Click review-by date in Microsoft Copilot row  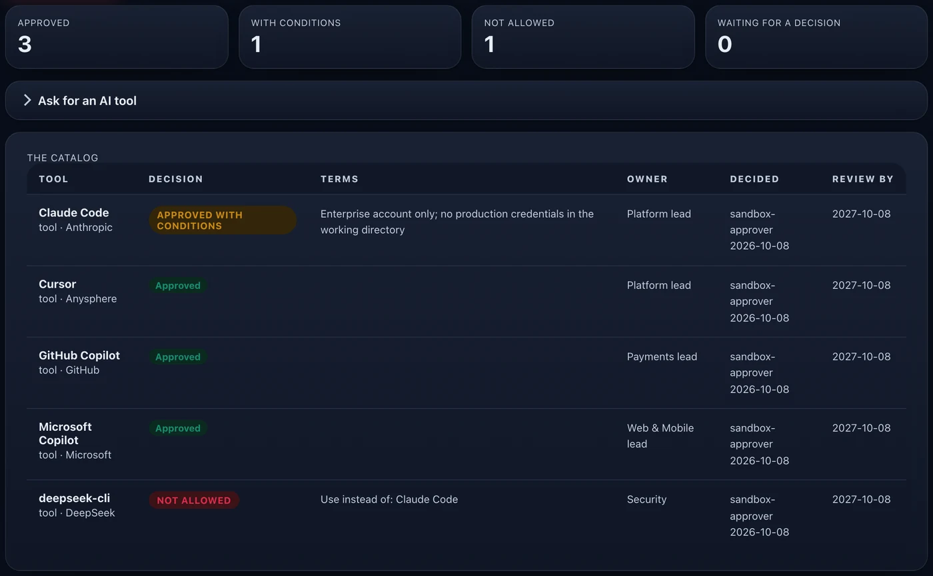861,428
